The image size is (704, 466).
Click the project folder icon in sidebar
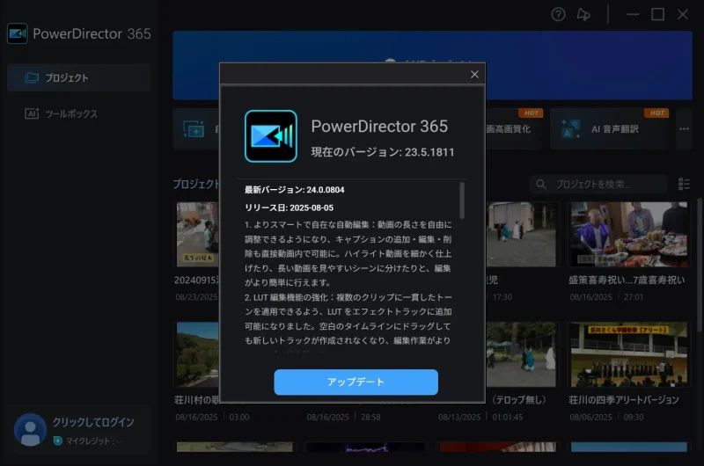[x=32, y=77]
